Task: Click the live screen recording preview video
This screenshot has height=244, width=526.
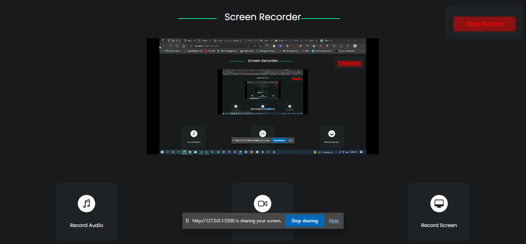Action: (x=263, y=96)
